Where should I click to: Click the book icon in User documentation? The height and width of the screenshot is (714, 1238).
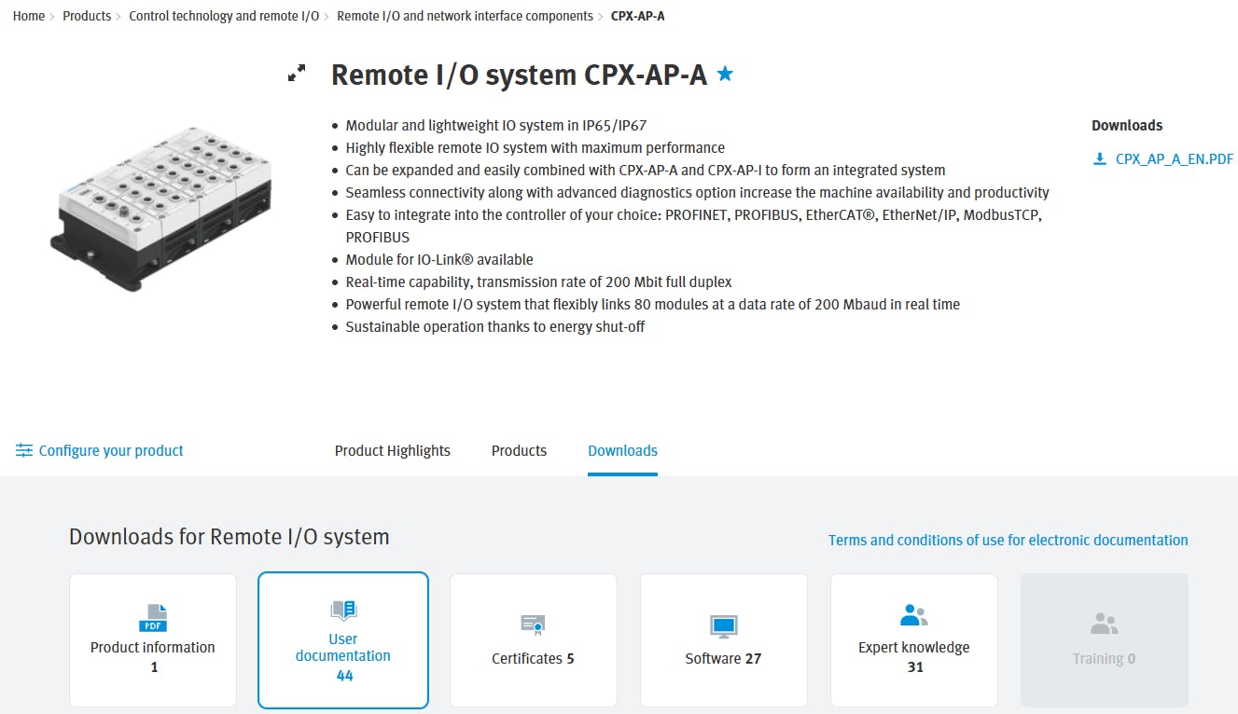tap(343, 611)
